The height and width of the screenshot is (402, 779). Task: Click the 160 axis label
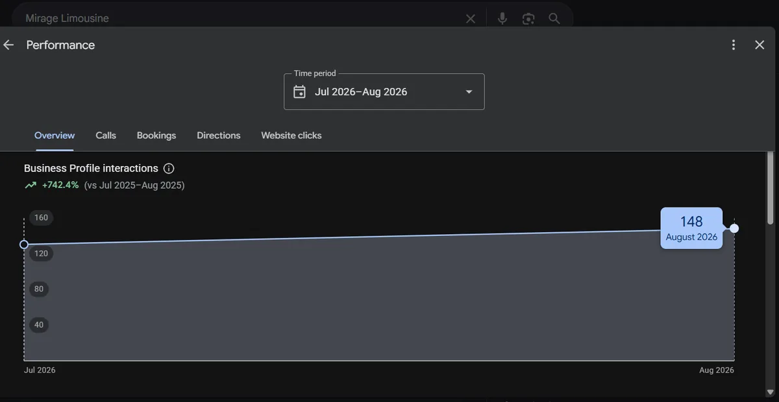[x=41, y=218]
